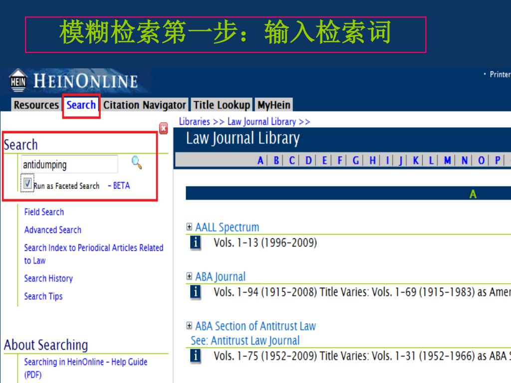Screen dimensions: 511x383
Task: Open info icon for AALL Spectrum
Action: point(195,243)
